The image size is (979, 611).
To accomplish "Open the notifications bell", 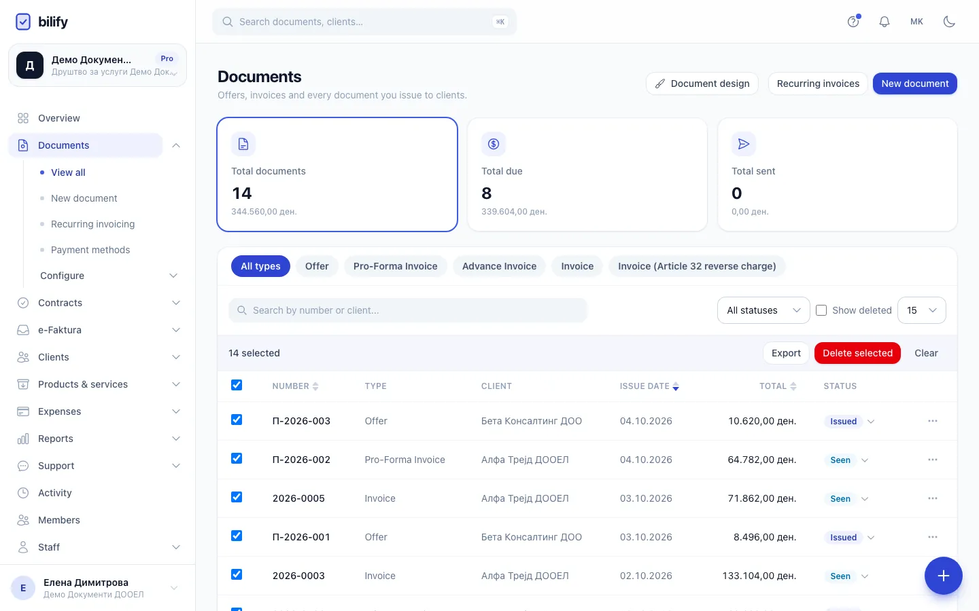I will pyautogui.click(x=884, y=22).
